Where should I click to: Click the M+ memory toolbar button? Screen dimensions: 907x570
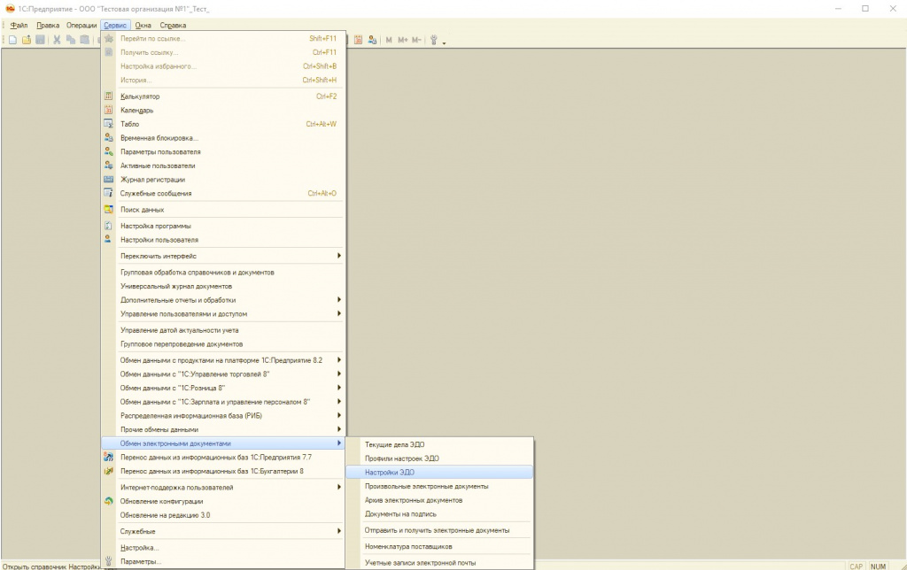[403, 40]
